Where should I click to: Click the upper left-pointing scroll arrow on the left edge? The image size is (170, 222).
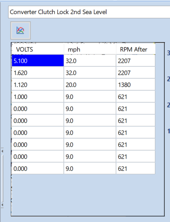[2, 151]
